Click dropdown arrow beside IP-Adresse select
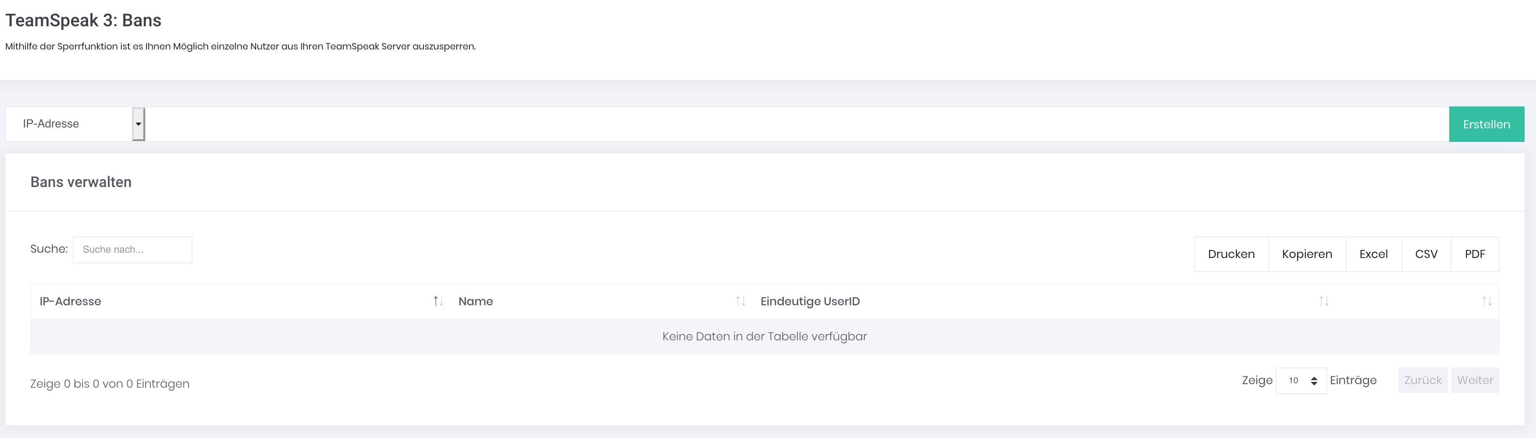Screen dimensions: 1536x438 (x=139, y=124)
